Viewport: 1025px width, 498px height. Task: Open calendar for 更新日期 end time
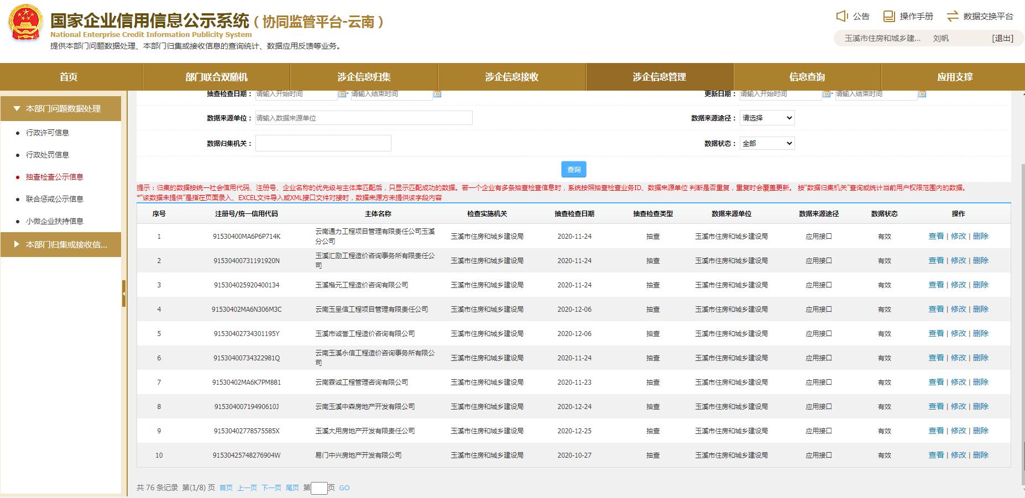pos(922,93)
